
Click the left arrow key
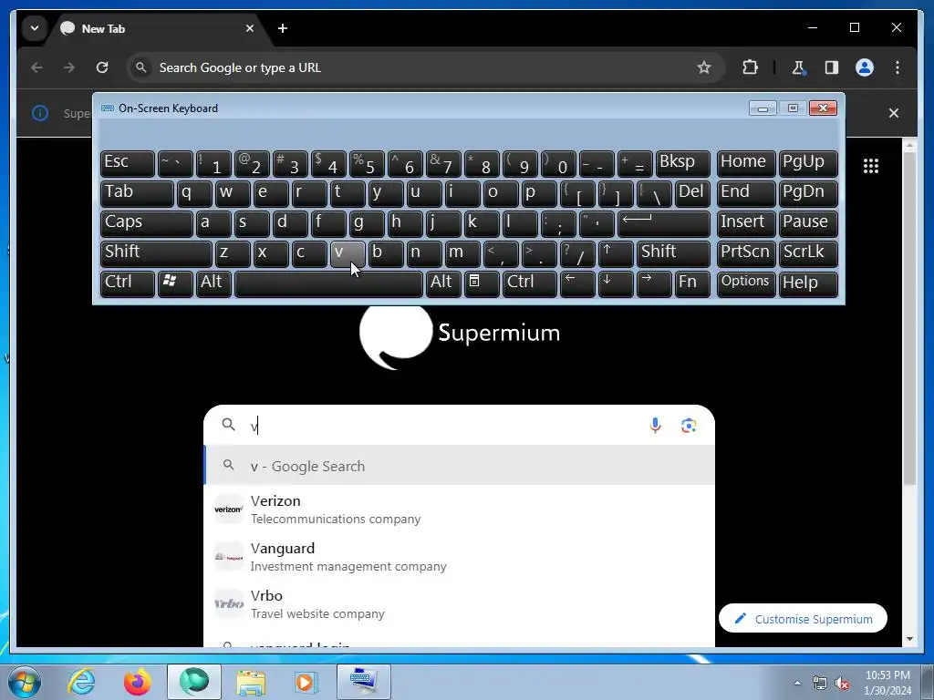577,284
